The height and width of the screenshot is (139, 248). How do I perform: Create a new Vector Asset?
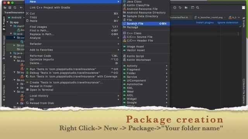click(x=146, y=50)
